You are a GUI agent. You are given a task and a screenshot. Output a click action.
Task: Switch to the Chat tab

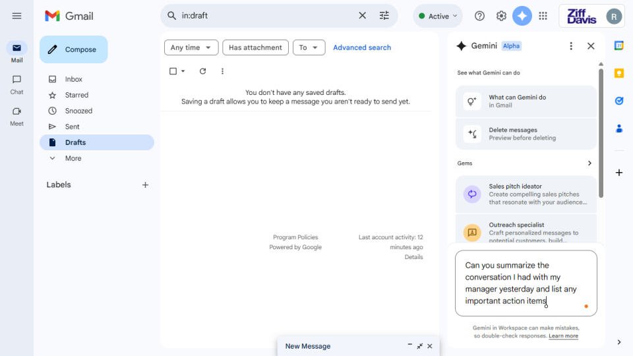click(16, 84)
